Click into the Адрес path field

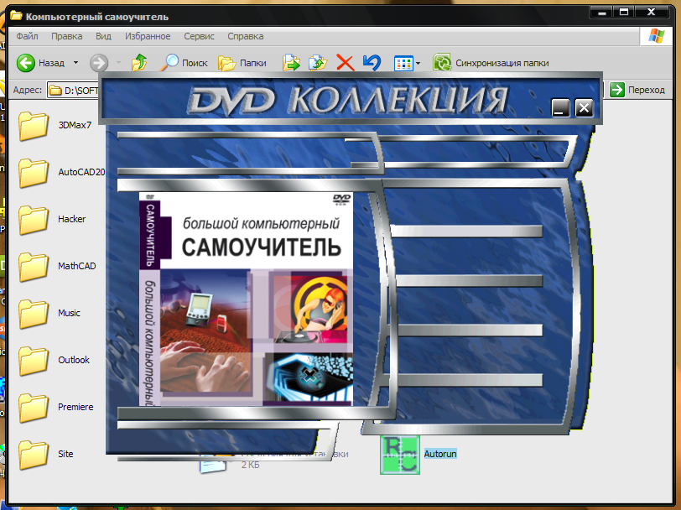coord(73,91)
